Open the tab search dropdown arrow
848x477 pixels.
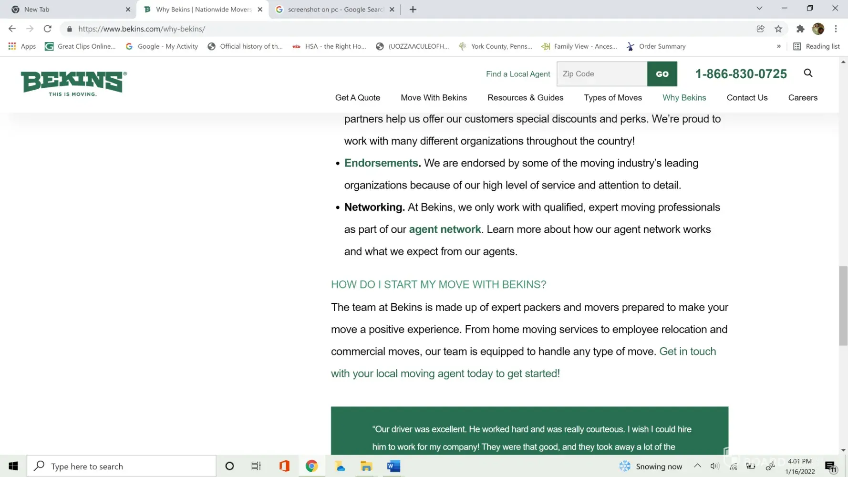[759, 9]
